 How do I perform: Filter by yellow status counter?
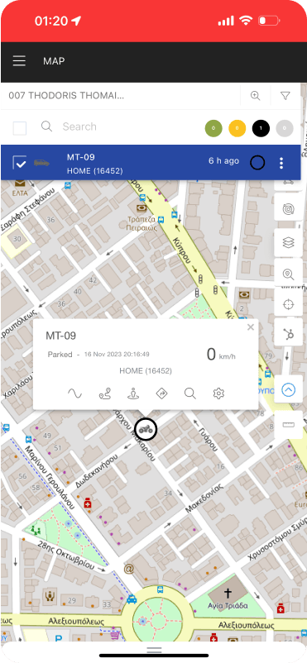[237, 128]
